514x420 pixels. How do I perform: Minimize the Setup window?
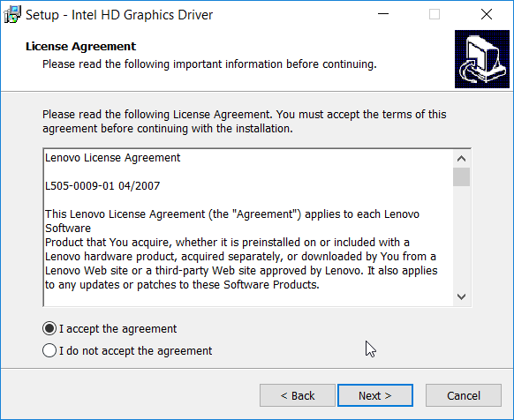383,14
